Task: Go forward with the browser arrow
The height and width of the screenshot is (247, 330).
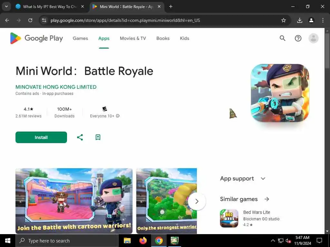Action: 19,20
